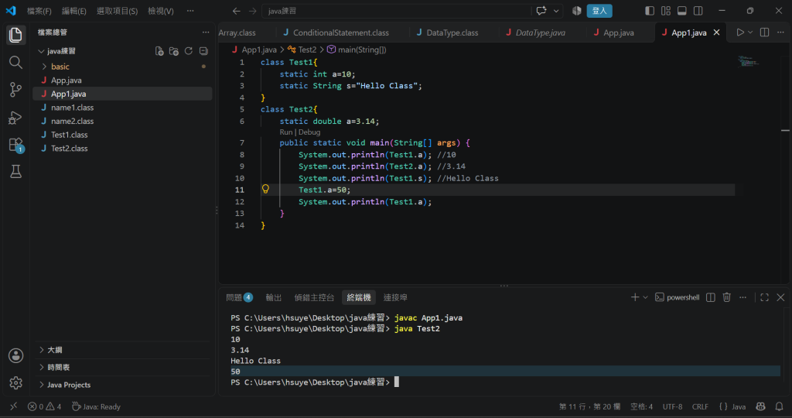Open the Source Control view
Viewport: 792px width, 418px height.
(x=15, y=90)
